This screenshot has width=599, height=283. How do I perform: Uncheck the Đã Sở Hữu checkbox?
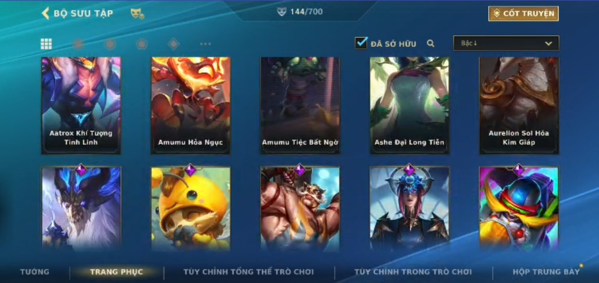(361, 43)
